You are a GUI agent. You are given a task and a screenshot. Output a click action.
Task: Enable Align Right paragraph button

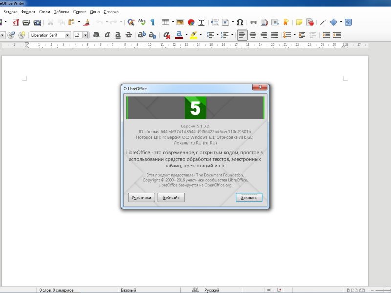pyautogui.click(x=263, y=35)
